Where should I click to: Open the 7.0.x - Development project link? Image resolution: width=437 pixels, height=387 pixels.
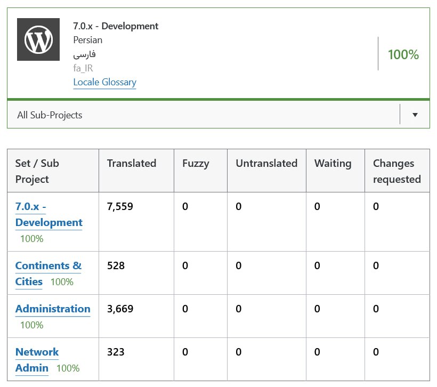(49, 214)
